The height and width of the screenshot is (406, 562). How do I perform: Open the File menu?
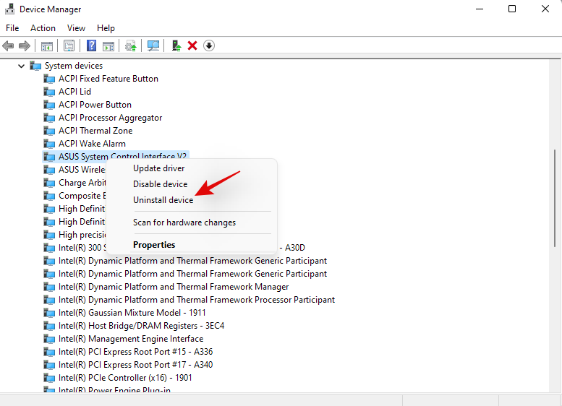click(12, 28)
